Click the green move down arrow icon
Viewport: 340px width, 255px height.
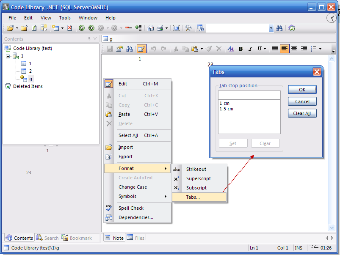click(91, 28)
